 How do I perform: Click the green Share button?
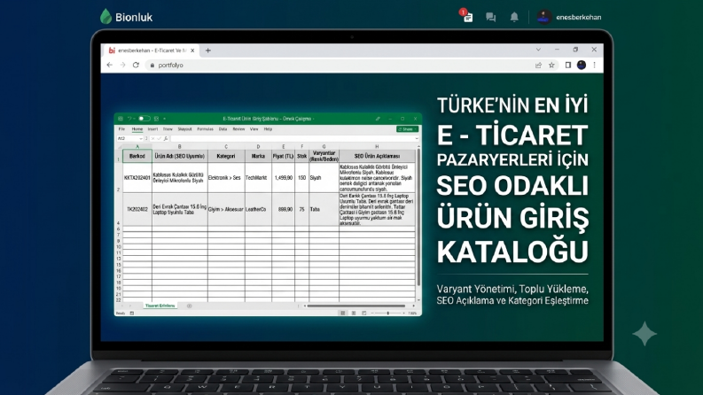pyautogui.click(x=407, y=129)
